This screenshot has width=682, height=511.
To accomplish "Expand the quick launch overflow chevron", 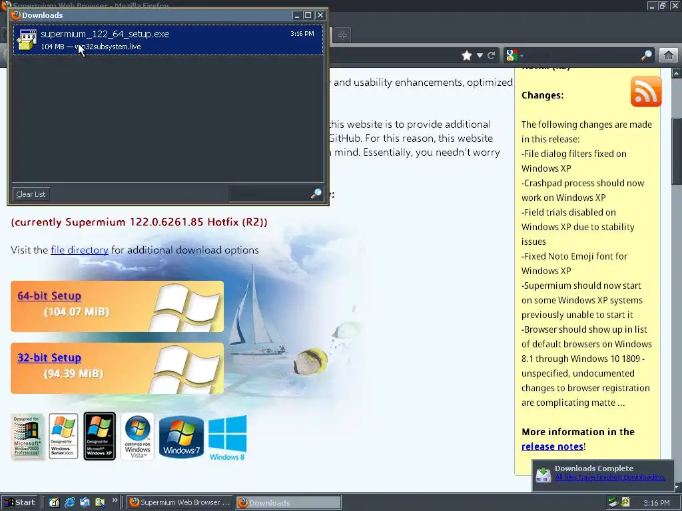I will (115, 500).
